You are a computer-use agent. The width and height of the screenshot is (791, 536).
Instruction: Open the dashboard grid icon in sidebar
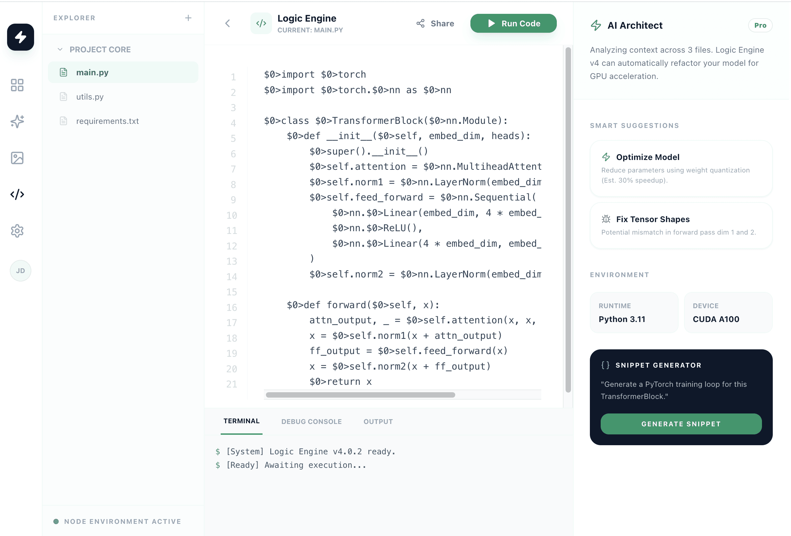point(17,85)
